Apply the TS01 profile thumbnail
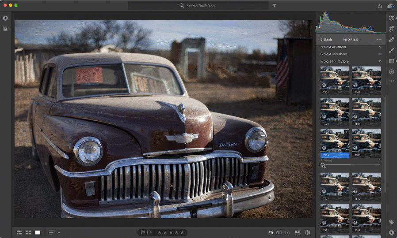The width and height of the screenshot is (397, 238). [335, 81]
